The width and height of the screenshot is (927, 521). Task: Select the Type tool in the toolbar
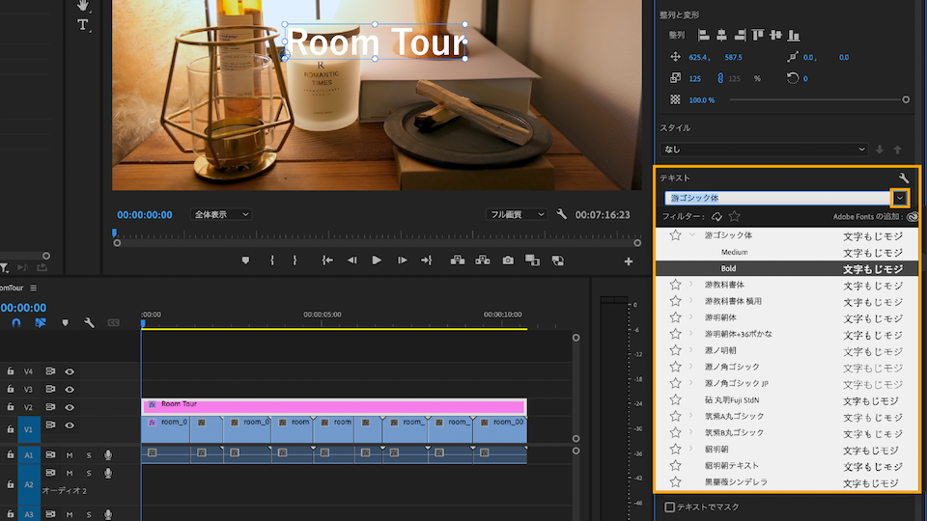click(83, 25)
